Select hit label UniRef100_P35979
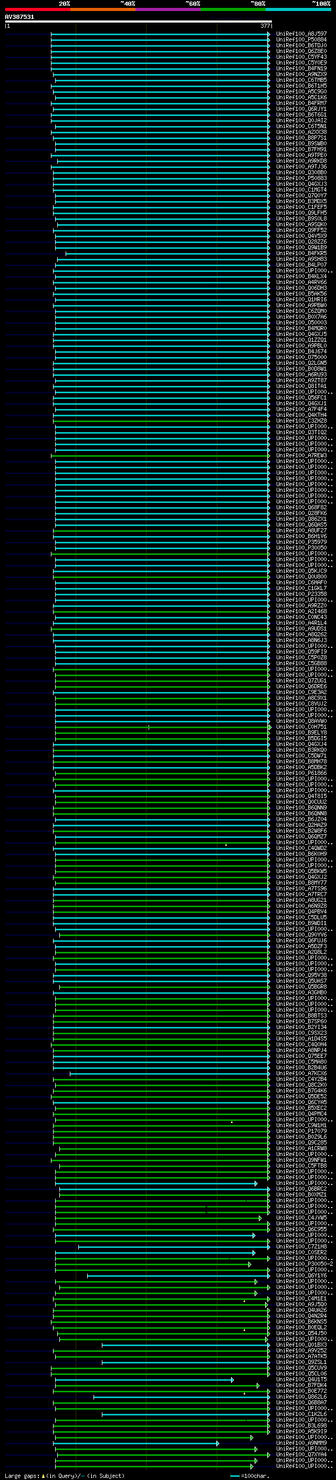The width and height of the screenshot is (336, 1480). click(x=301, y=542)
